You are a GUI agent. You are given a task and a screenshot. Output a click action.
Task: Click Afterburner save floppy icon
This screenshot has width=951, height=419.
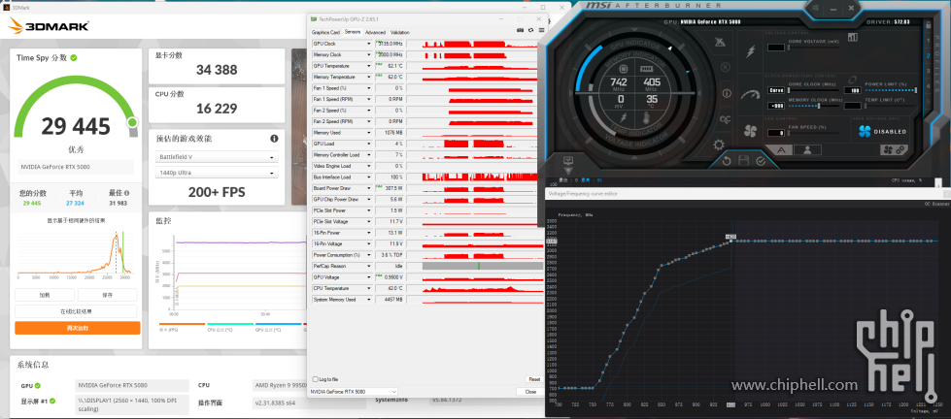click(x=743, y=161)
